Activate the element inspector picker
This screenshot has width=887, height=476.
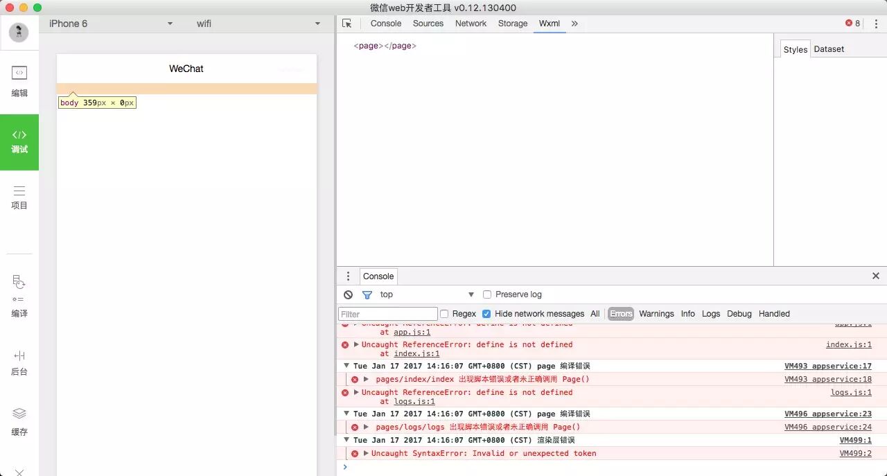[347, 24]
